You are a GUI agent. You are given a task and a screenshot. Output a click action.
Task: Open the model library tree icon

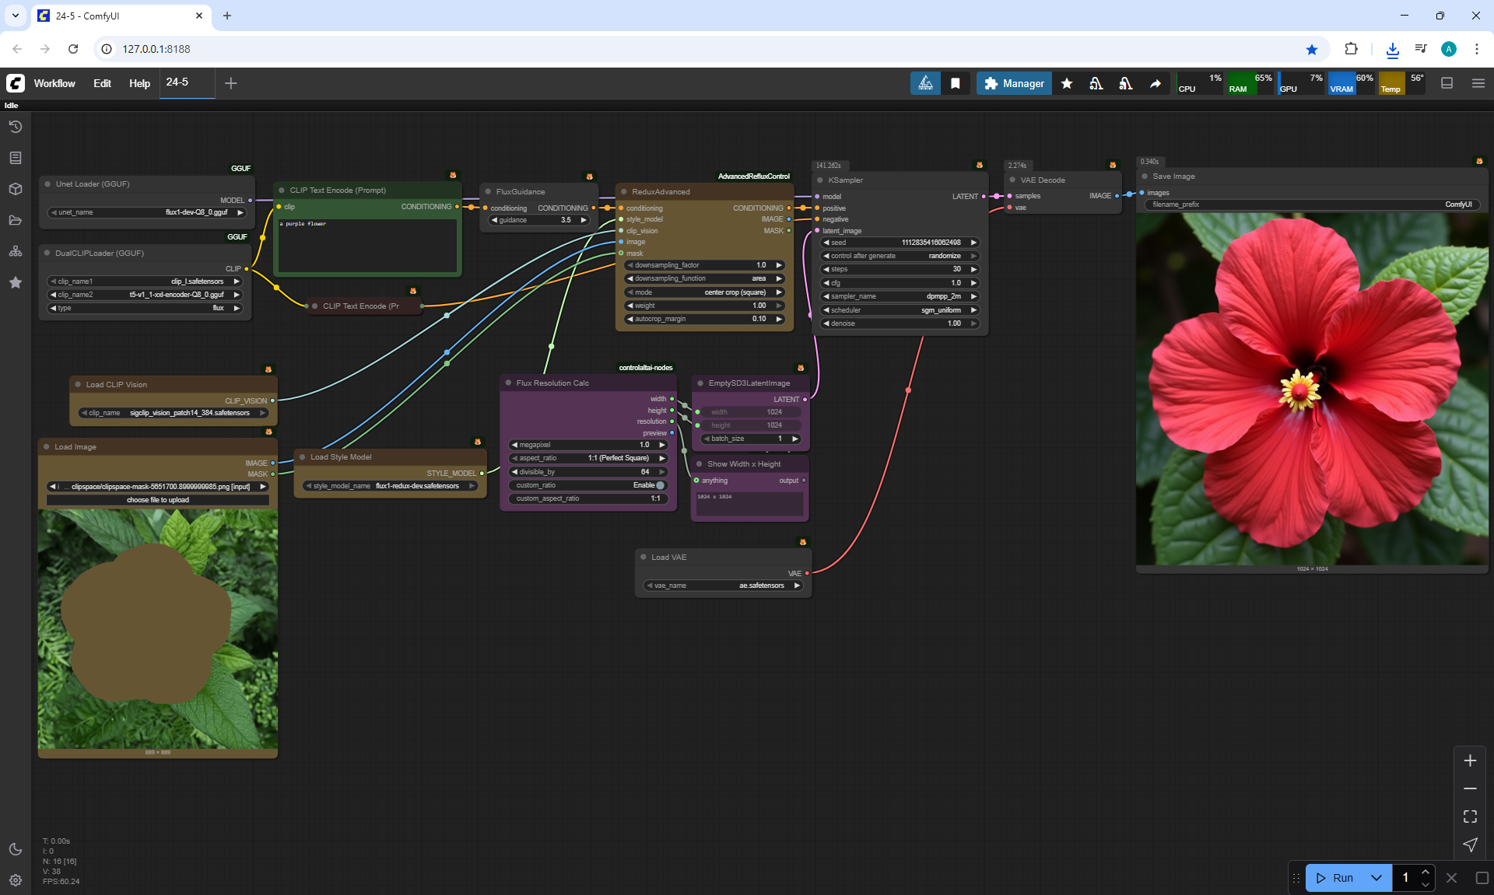pyautogui.click(x=15, y=251)
